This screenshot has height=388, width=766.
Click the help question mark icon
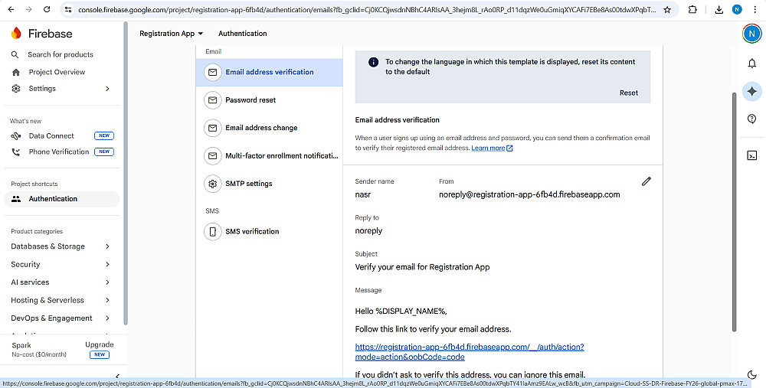[x=752, y=119]
